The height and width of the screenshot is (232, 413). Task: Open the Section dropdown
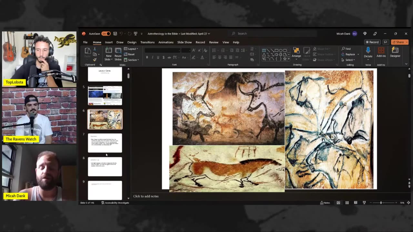(131, 60)
